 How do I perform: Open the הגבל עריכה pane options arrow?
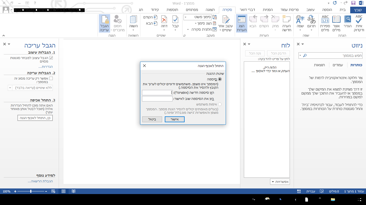9,44
